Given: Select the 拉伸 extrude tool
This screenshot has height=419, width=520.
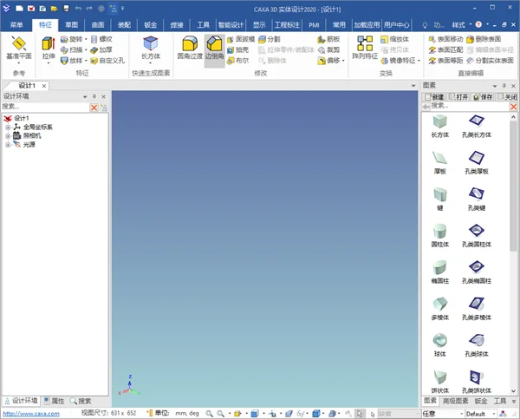Looking at the screenshot, I should 49,49.
